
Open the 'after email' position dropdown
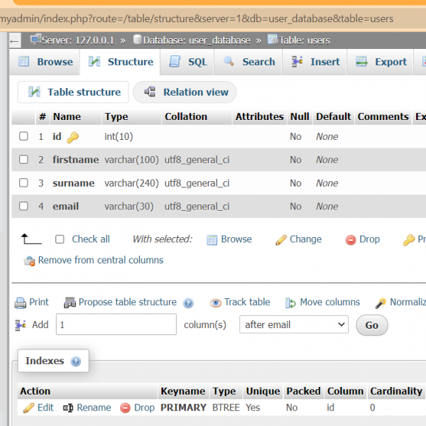pyautogui.click(x=293, y=324)
